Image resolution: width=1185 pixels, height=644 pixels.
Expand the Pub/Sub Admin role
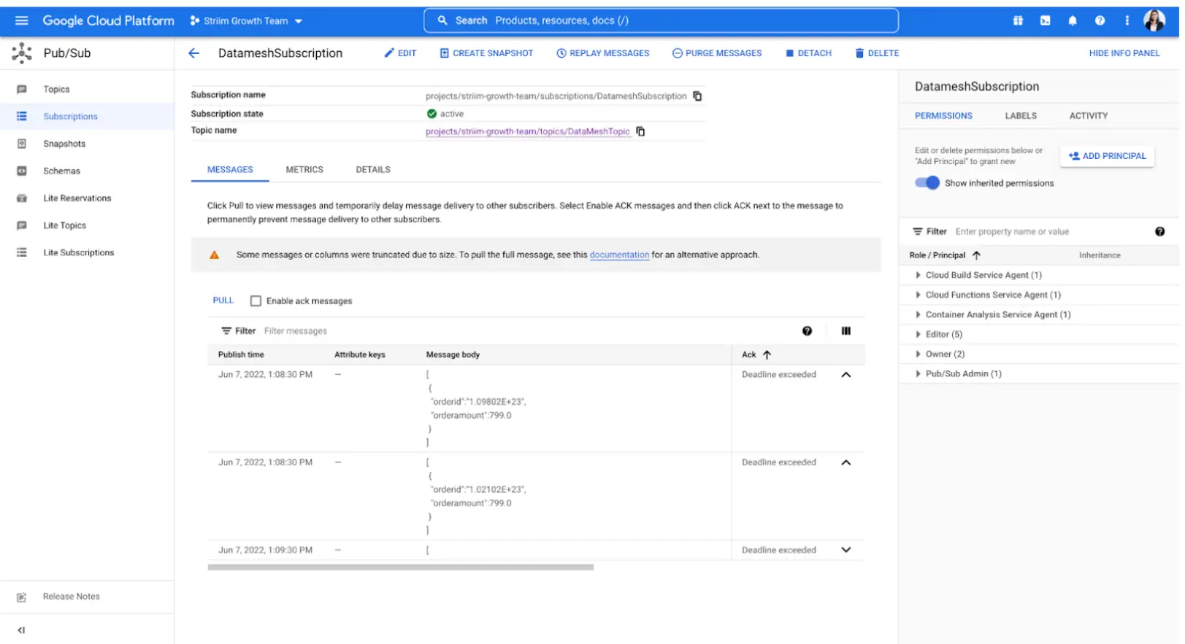pyautogui.click(x=918, y=373)
